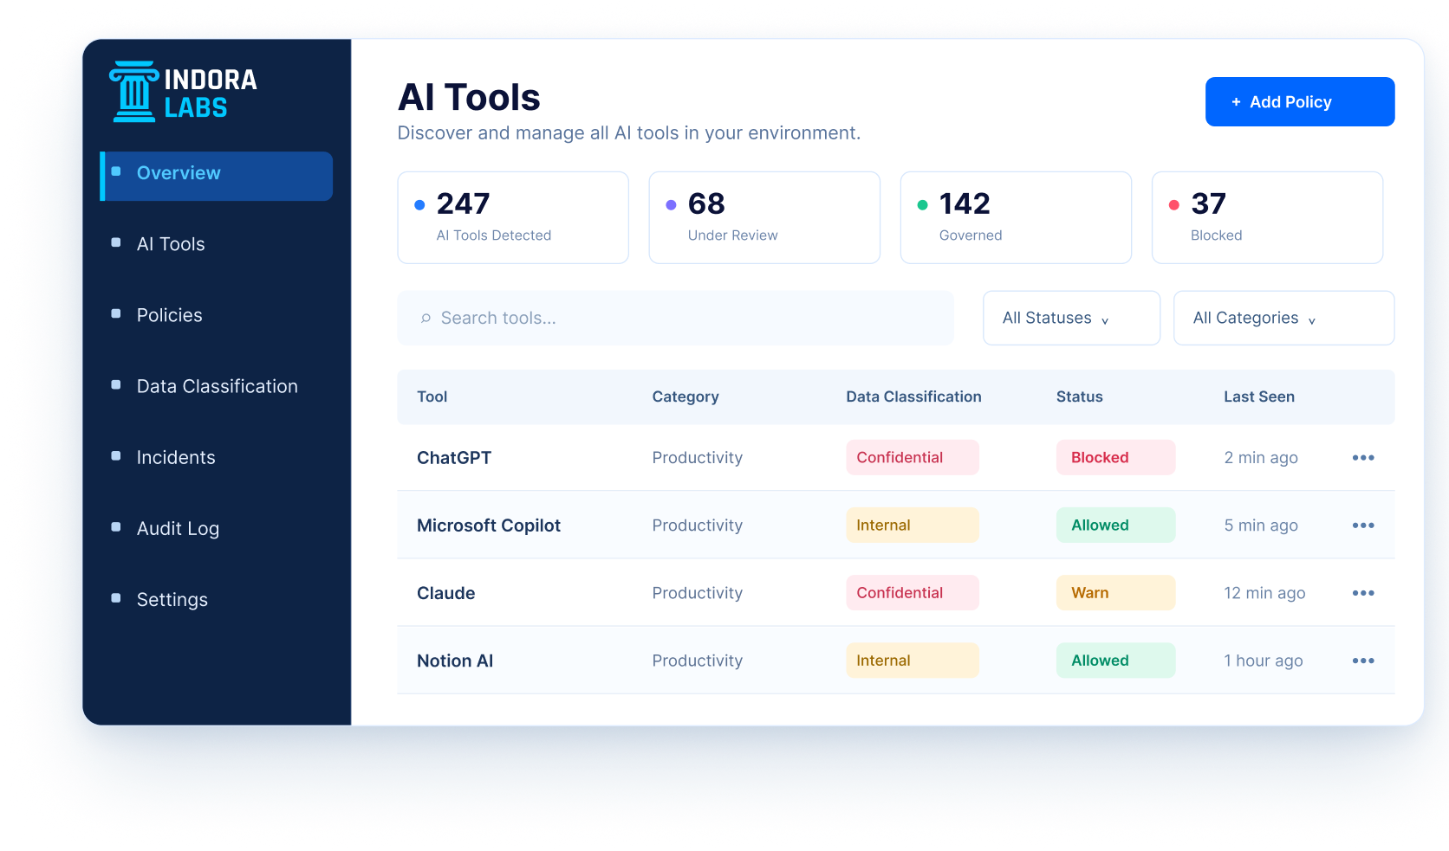
Task: Expand the All Statuses dropdown
Action: point(1071,318)
